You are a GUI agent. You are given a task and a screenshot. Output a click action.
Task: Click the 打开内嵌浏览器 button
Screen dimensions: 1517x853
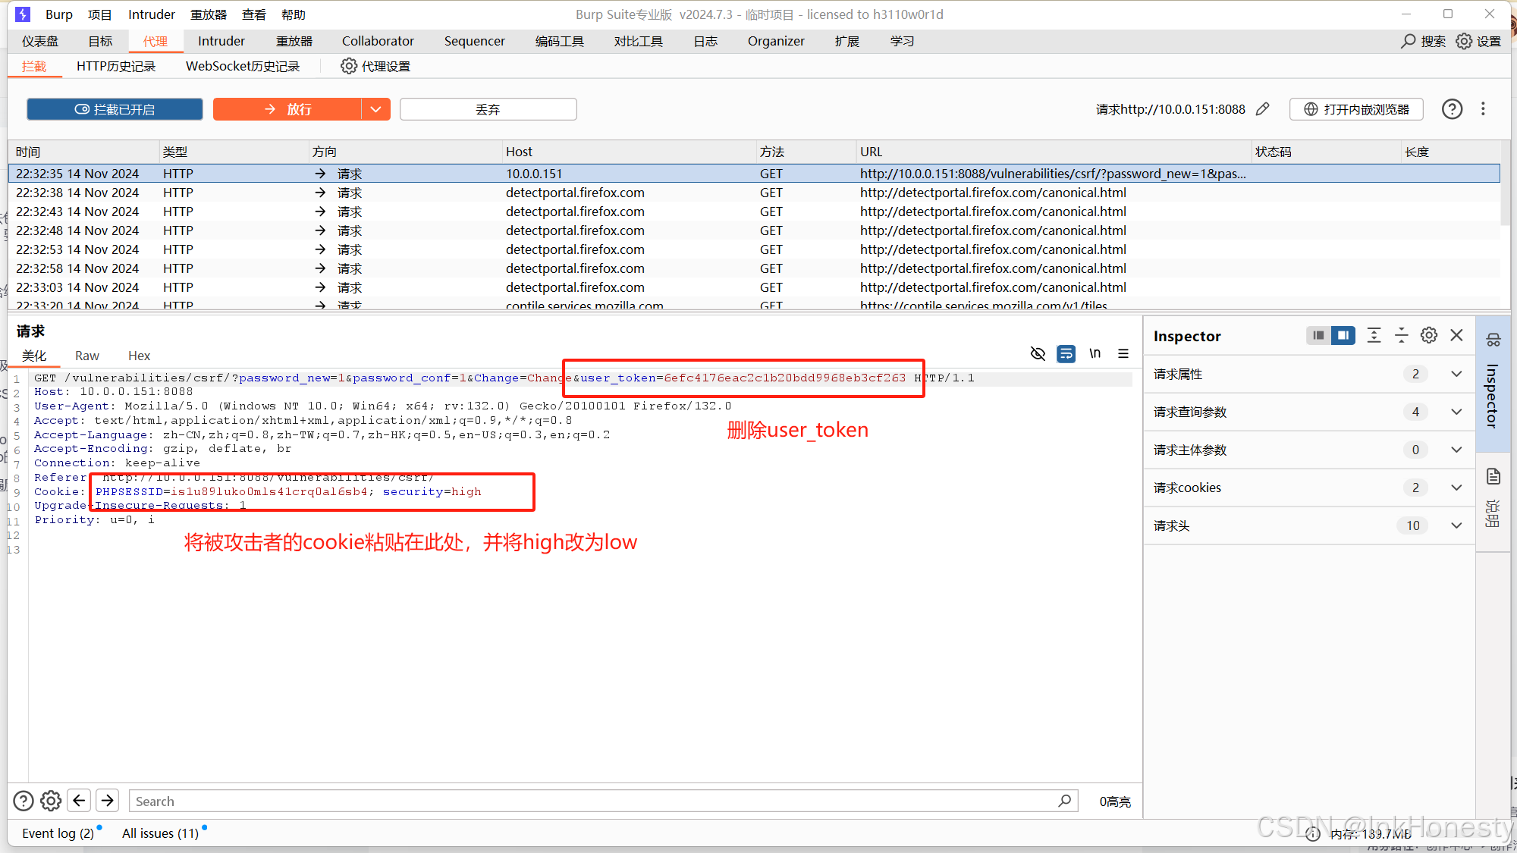tap(1356, 109)
